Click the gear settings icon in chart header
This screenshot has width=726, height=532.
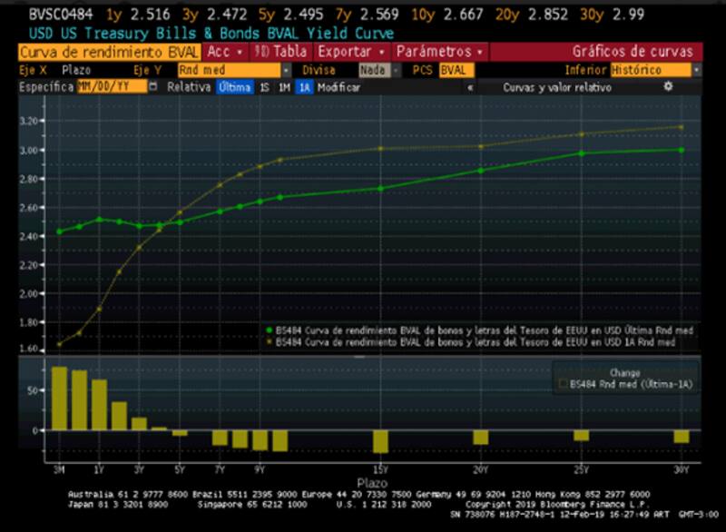[x=668, y=87]
